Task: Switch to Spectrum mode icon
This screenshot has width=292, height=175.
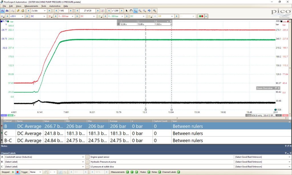Action: (7, 11)
